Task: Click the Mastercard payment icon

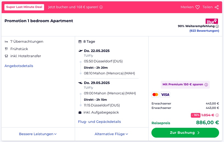Action: click(155, 94)
